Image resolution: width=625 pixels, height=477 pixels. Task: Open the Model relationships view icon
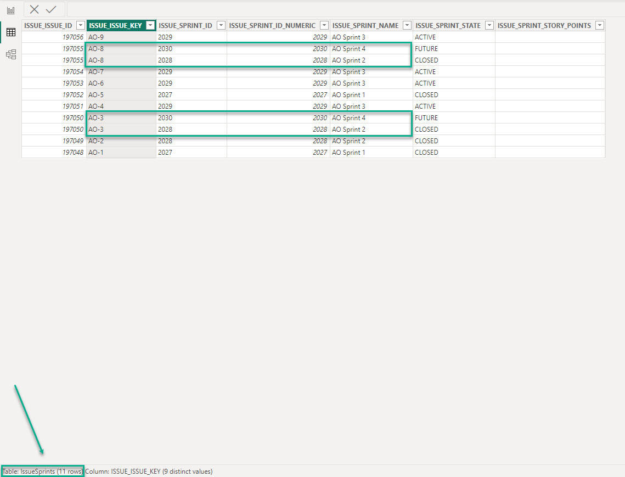(x=10, y=54)
